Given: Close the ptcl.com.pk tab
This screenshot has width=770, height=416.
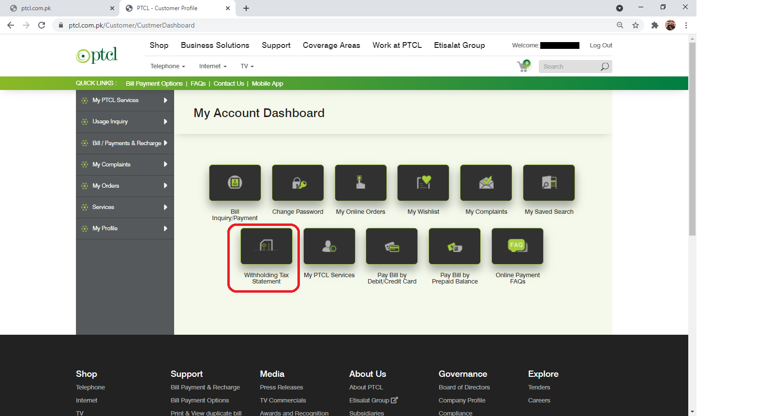Looking at the screenshot, I should (112, 8).
